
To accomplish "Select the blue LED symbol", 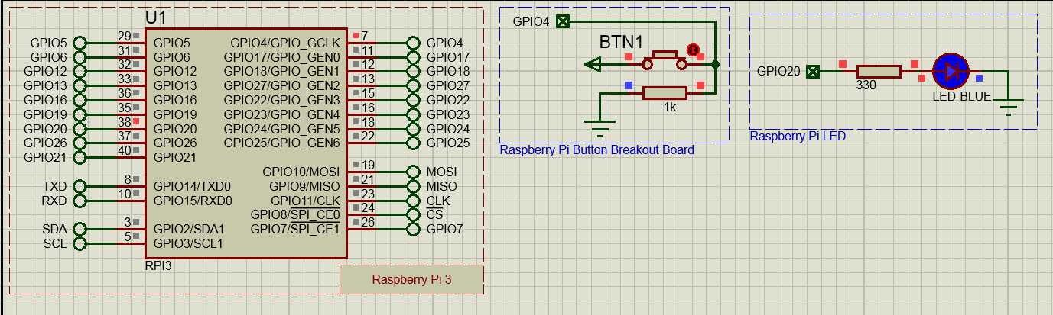I will [x=951, y=72].
